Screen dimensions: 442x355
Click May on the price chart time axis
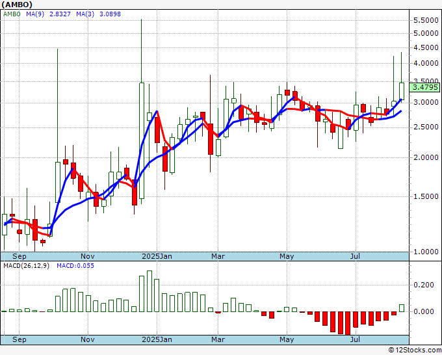point(287,256)
